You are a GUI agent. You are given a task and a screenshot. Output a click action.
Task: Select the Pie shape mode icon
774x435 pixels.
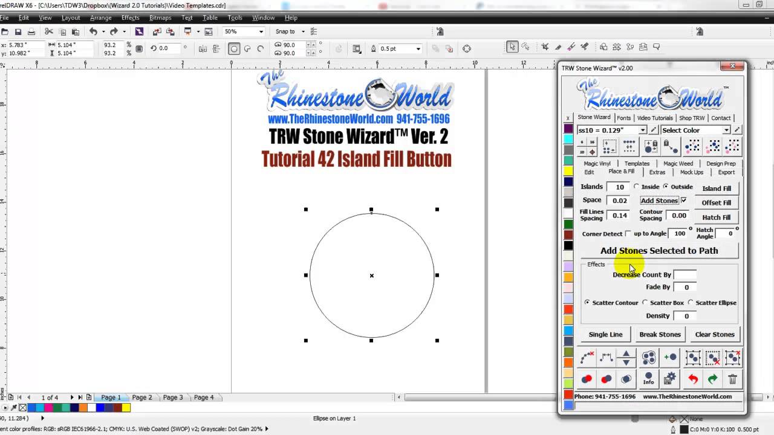coord(248,49)
